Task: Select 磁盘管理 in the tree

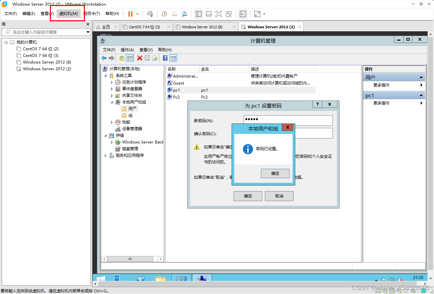Action: pos(126,149)
